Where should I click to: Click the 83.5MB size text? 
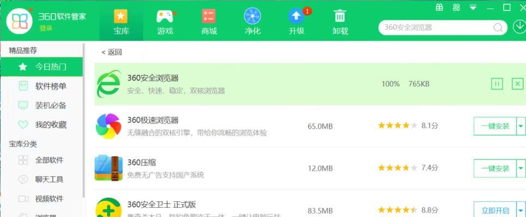click(320, 210)
